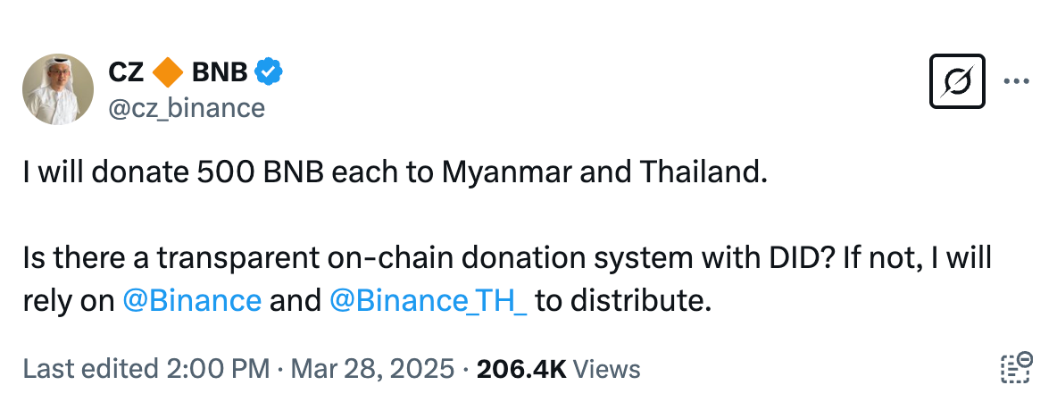Click the word Views
This screenshot has height=402, width=1057.
pyautogui.click(x=607, y=369)
